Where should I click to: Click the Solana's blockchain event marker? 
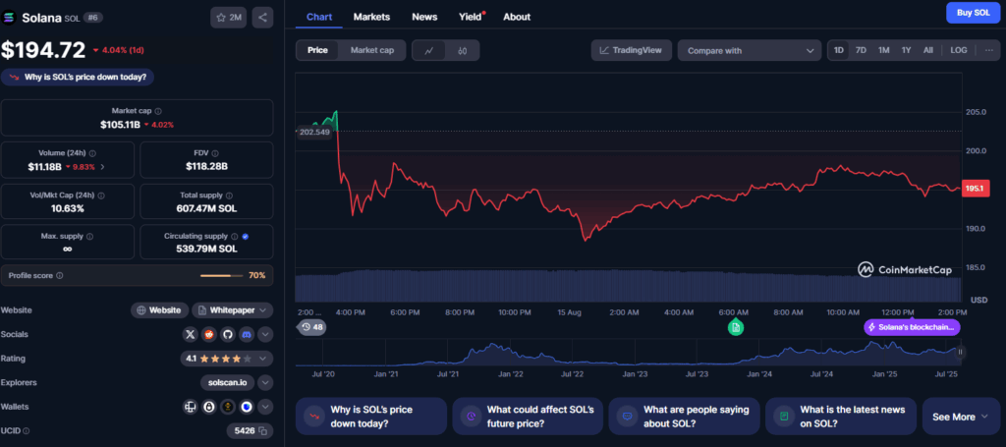[x=912, y=327]
